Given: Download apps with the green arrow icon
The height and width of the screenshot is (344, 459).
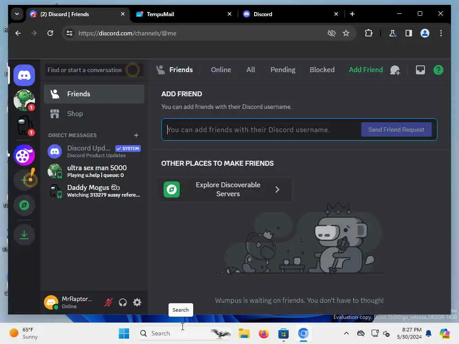Looking at the screenshot, I should coord(24,235).
